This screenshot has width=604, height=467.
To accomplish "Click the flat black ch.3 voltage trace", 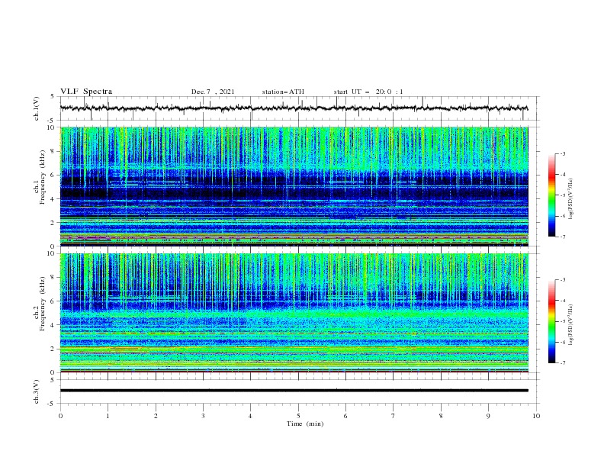I will pos(294,391).
